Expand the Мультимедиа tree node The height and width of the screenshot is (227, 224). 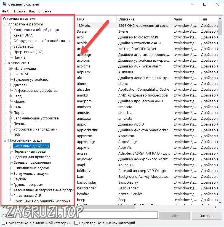click(x=10, y=69)
